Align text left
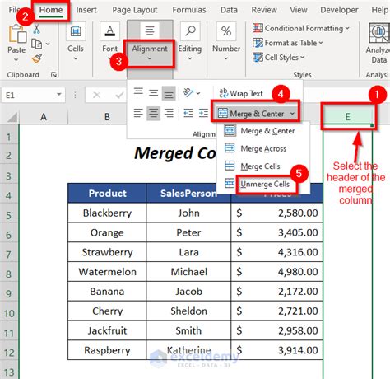Screen dimensions: 390x379 click(138, 113)
